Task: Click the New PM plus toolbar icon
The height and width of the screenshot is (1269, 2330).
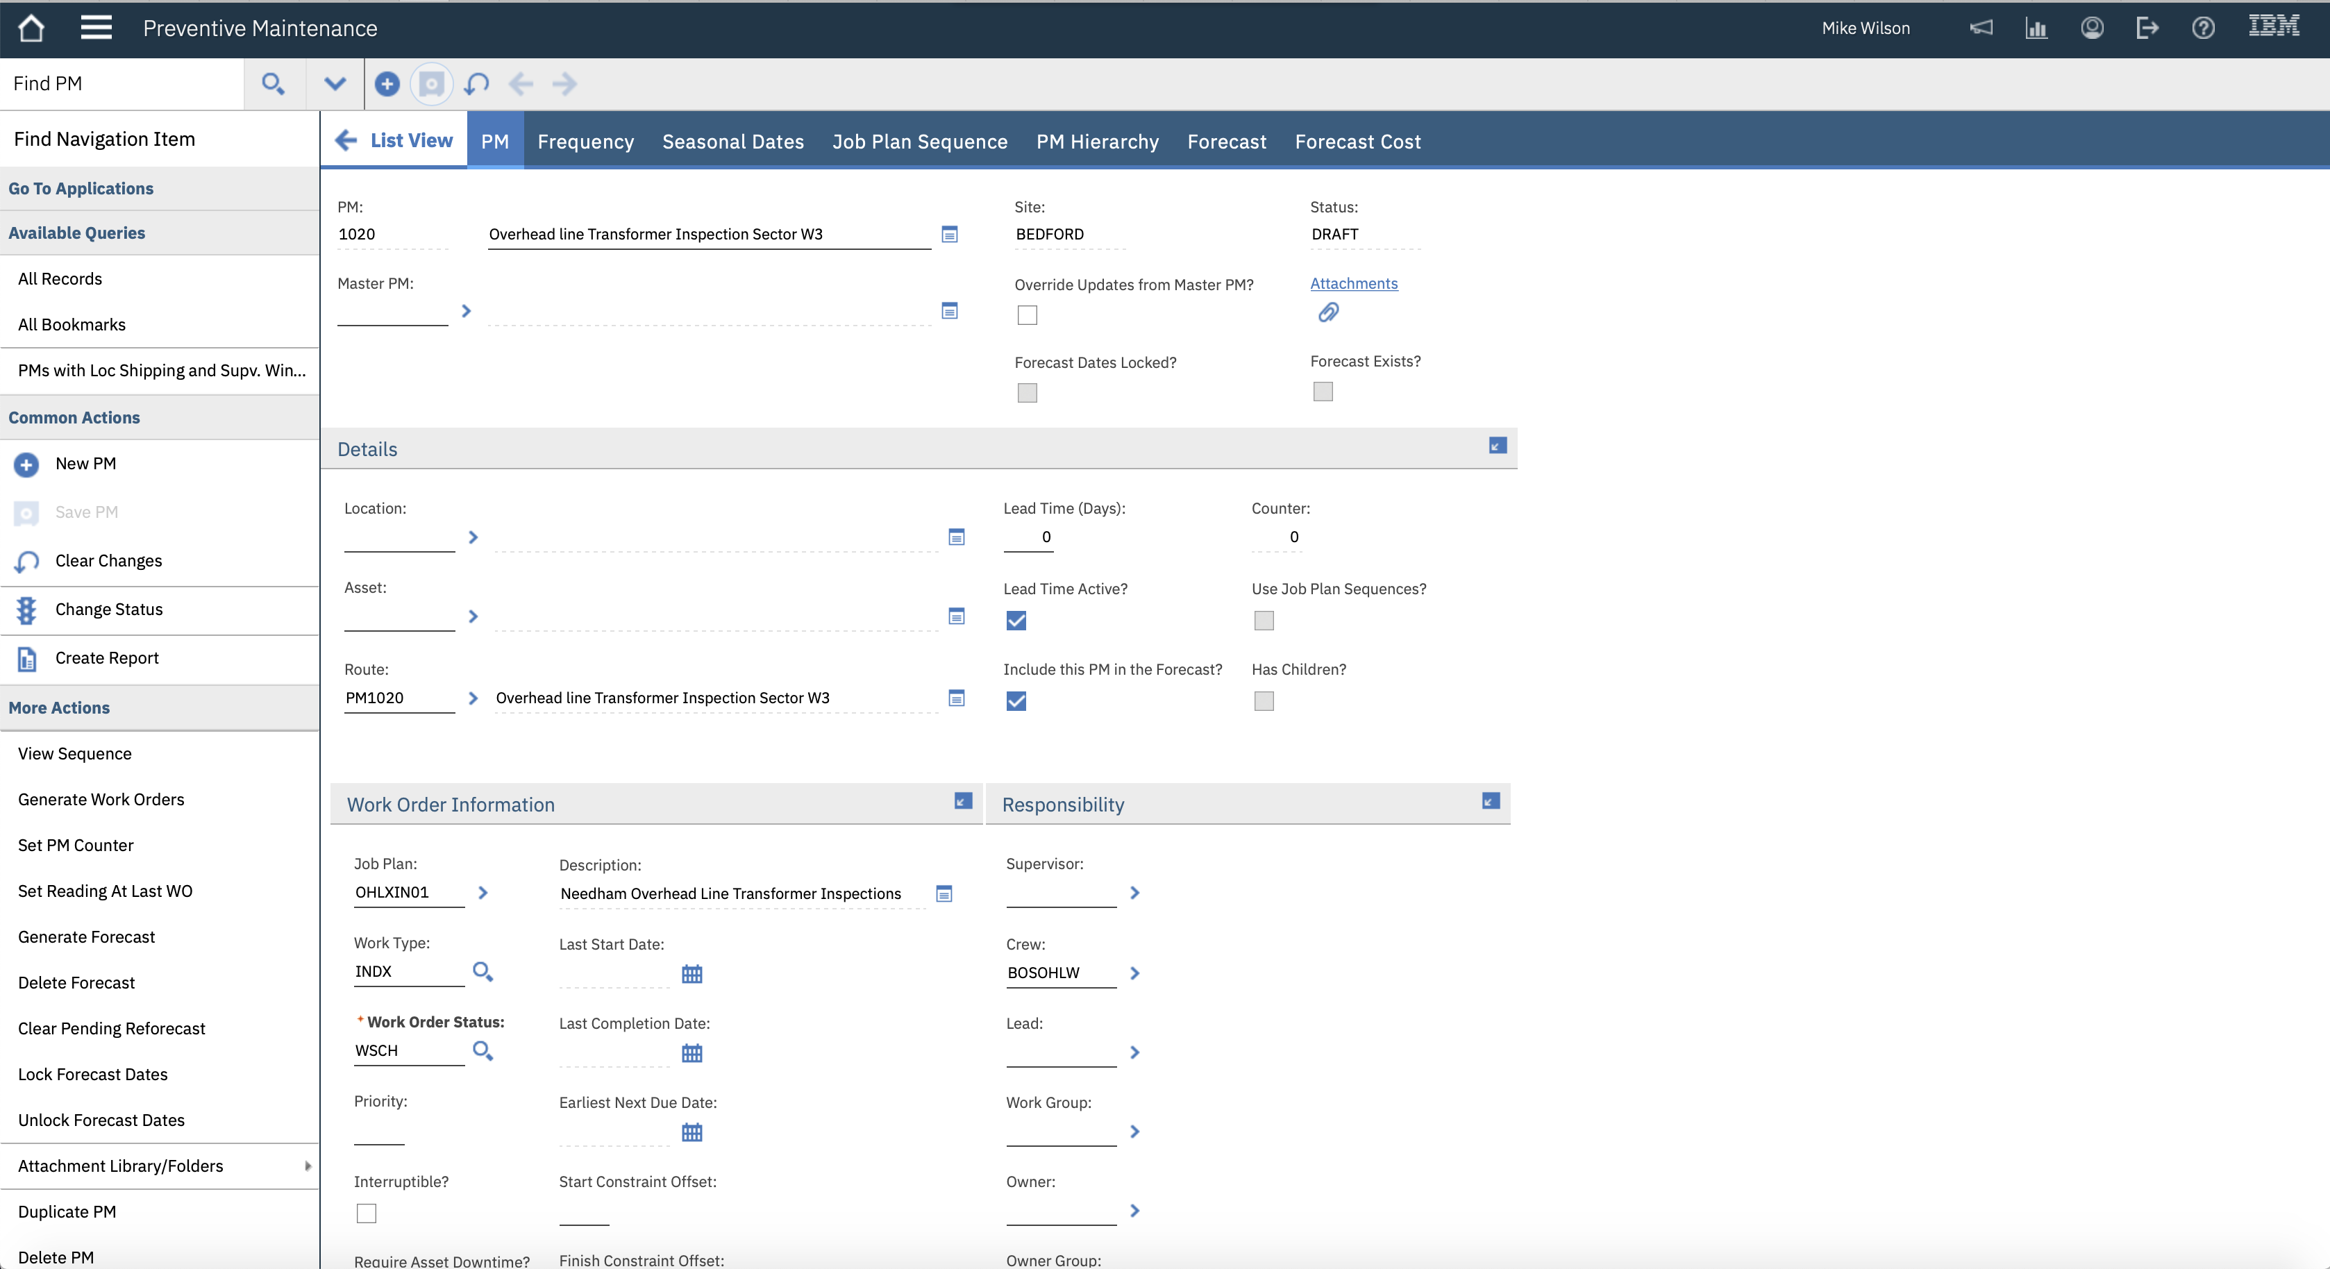Action: click(x=387, y=84)
